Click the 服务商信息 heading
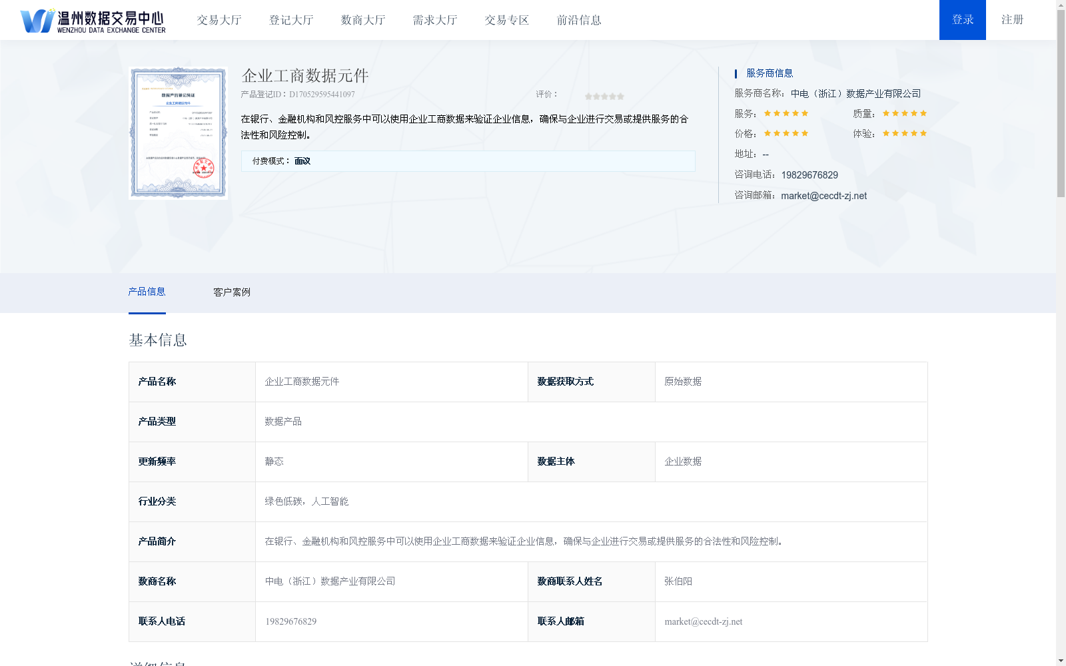Screen dimensions: 1066x666 click(x=770, y=73)
